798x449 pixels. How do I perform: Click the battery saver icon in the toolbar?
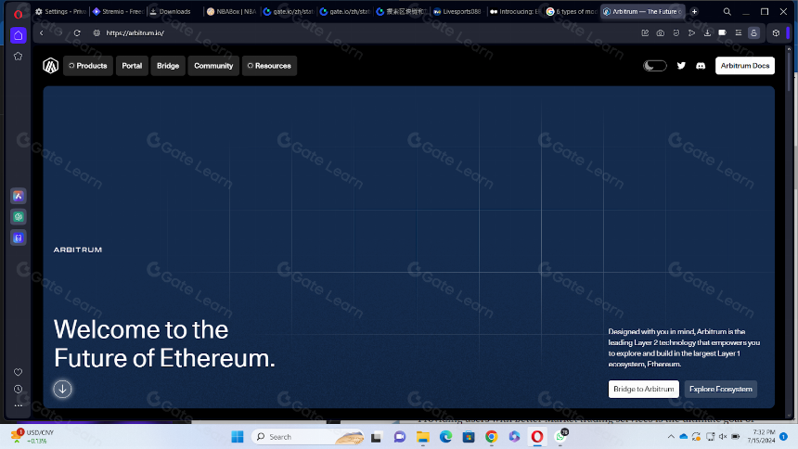[723, 33]
